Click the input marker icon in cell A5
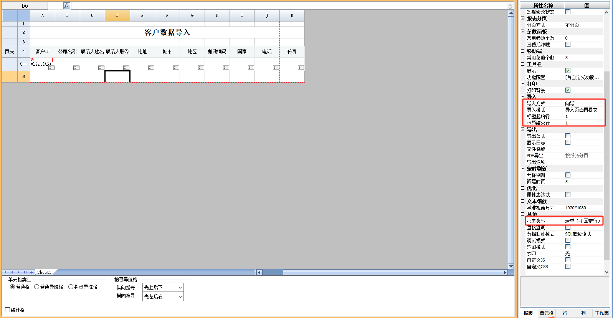 coord(51,68)
